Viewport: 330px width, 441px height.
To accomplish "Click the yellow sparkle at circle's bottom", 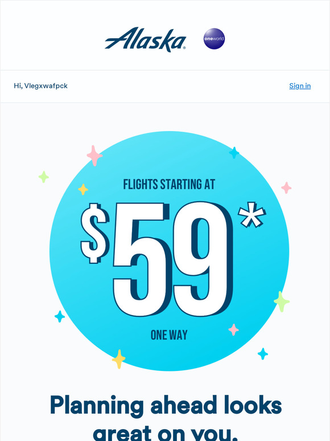I will [x=119, y=359].
